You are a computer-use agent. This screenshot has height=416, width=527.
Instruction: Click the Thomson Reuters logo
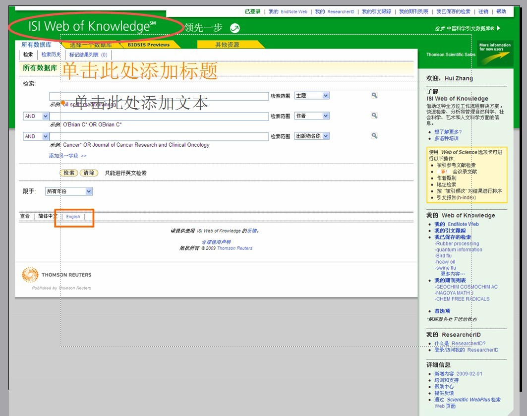click(57, 275)
